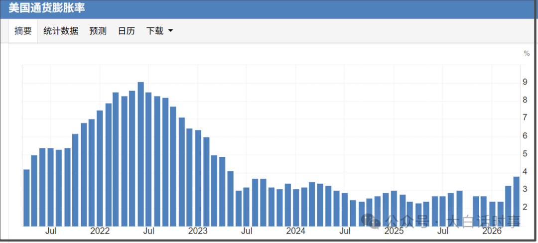Click the dropdown arrow next to 下载
Viewport: 538px width, 243px height.
[170, 31]
